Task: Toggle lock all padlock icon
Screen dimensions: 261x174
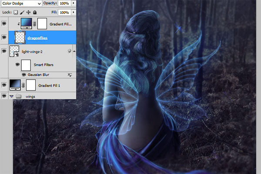Action: 35,12
